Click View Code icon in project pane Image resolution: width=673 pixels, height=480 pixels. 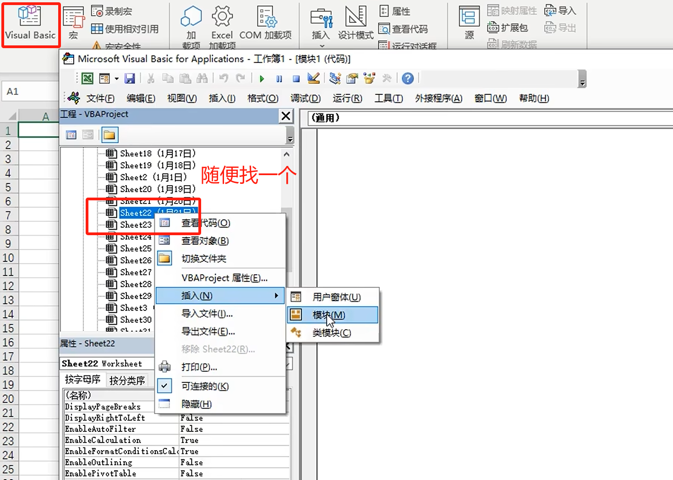71,135
